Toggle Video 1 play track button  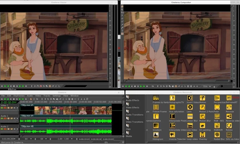[2, 108]
